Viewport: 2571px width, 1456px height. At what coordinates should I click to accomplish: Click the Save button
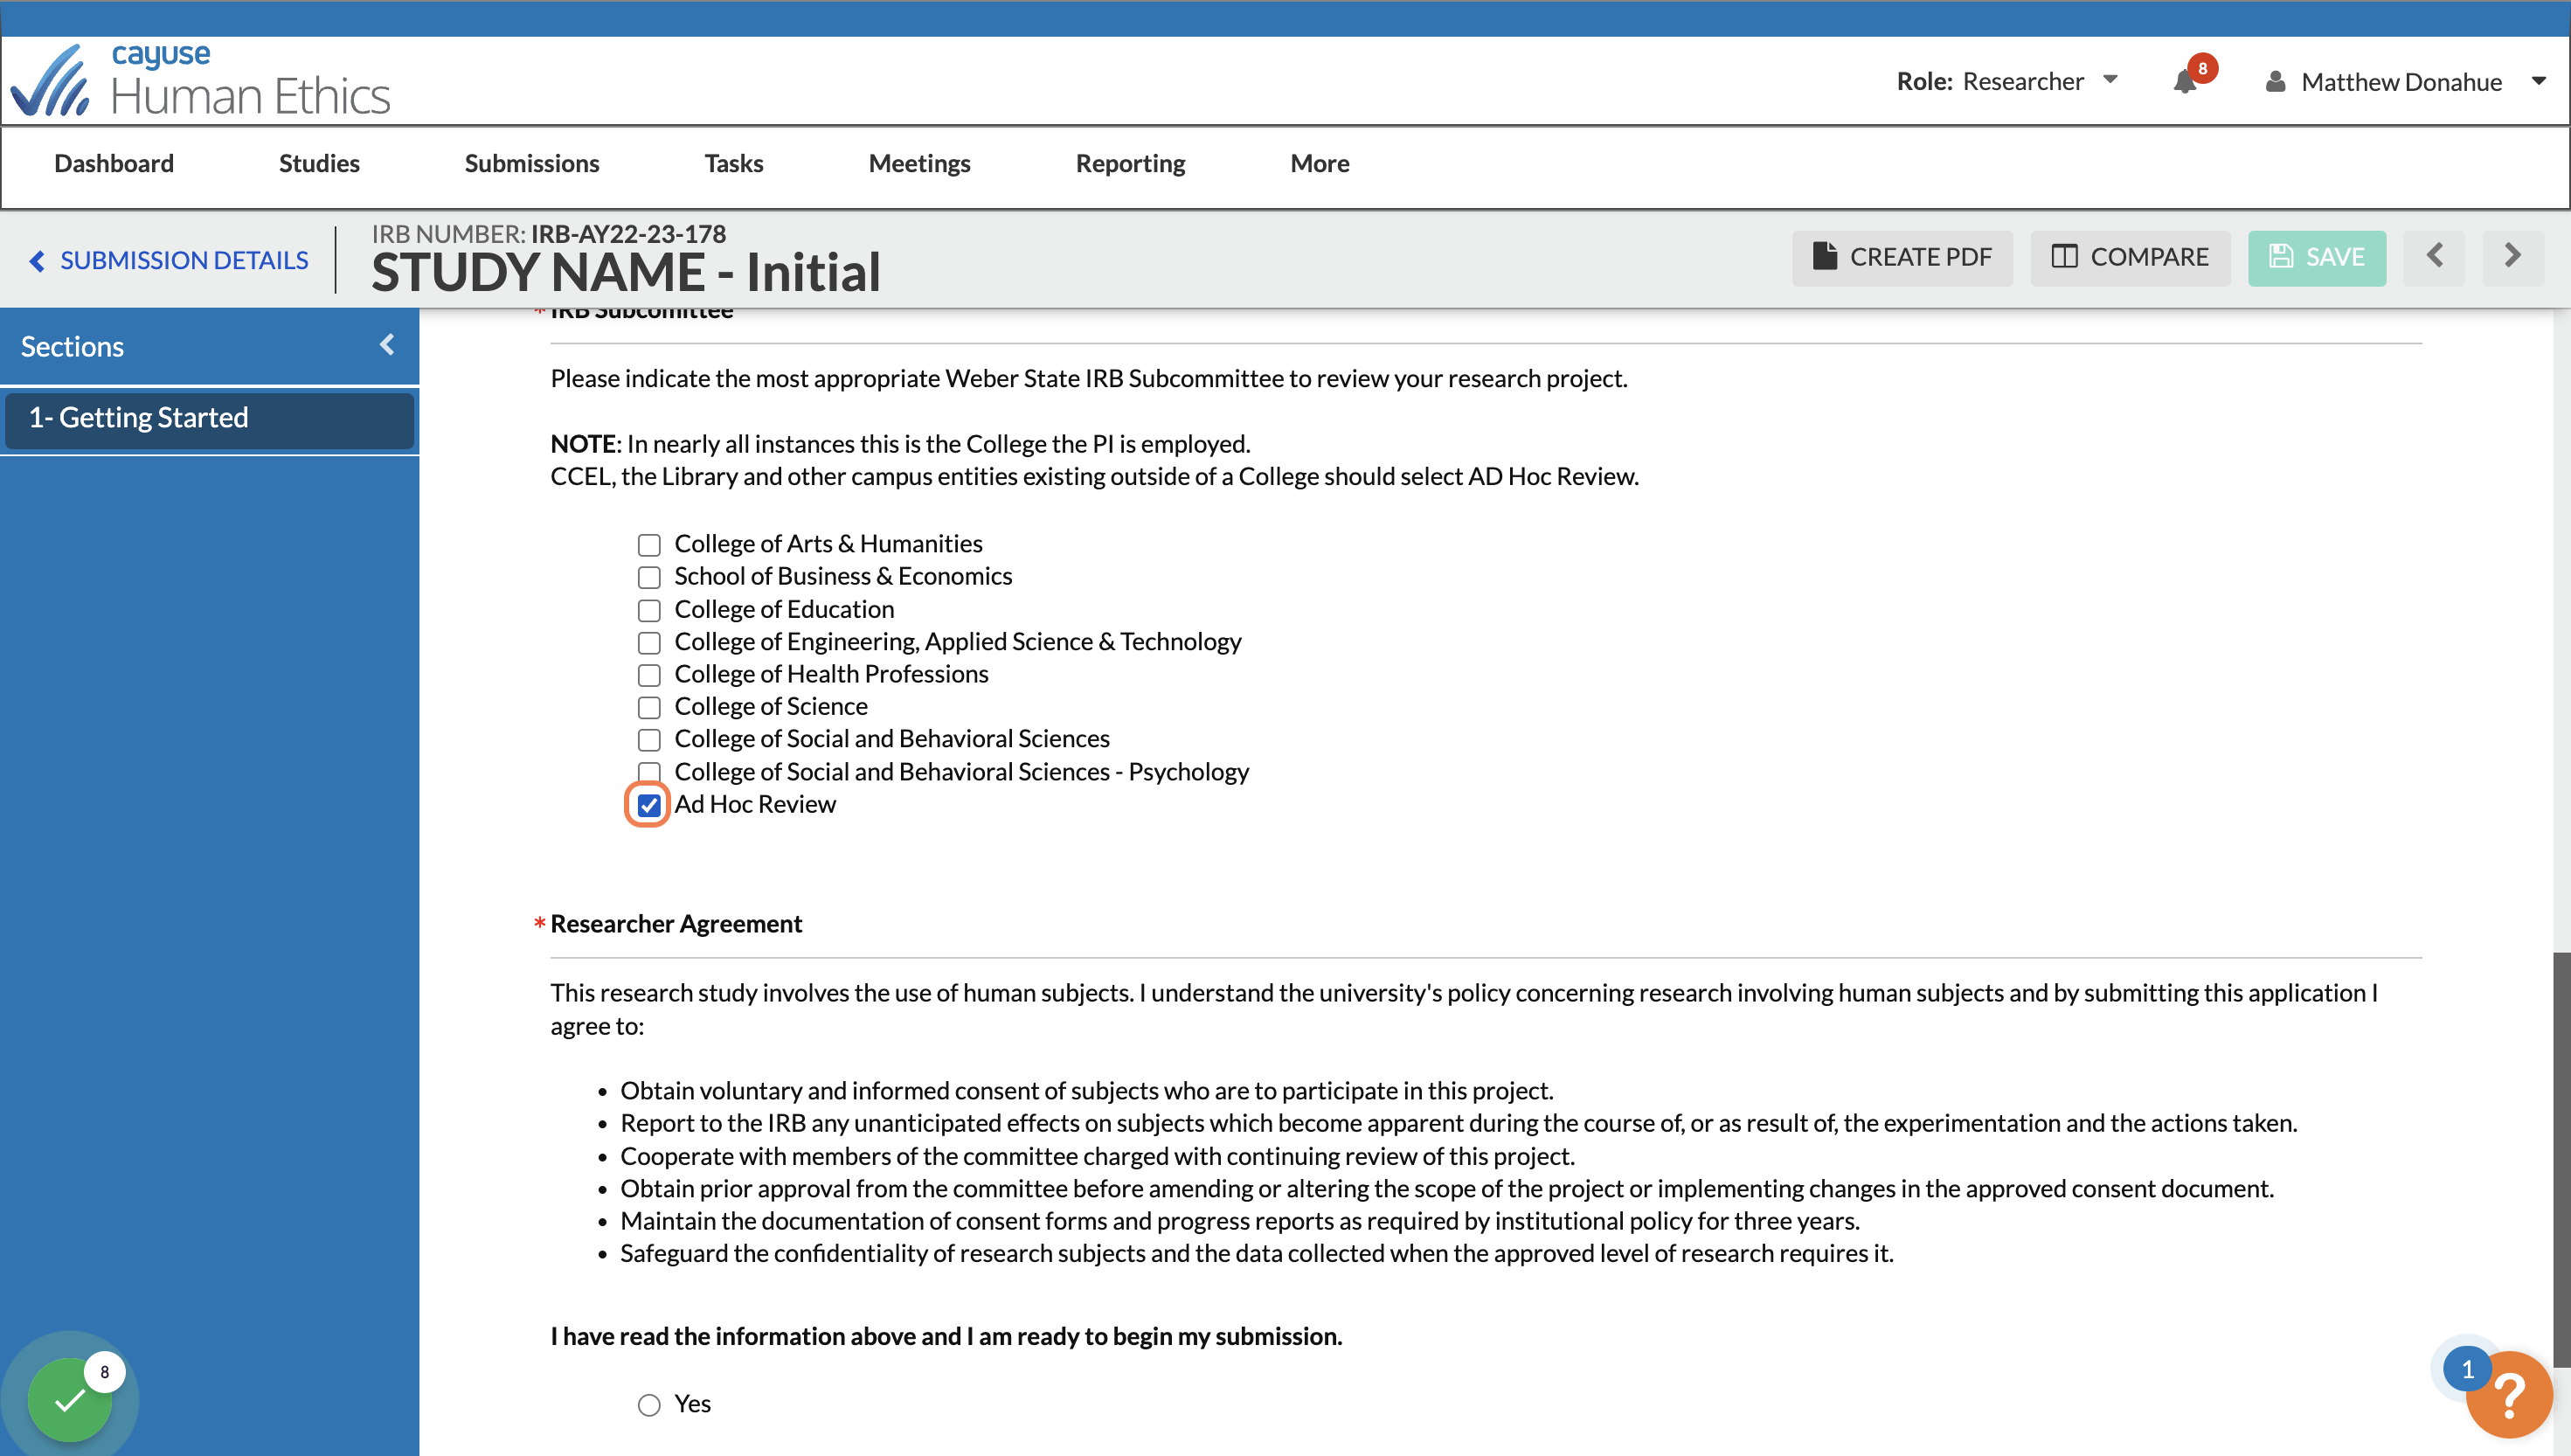pos(2316,257)
